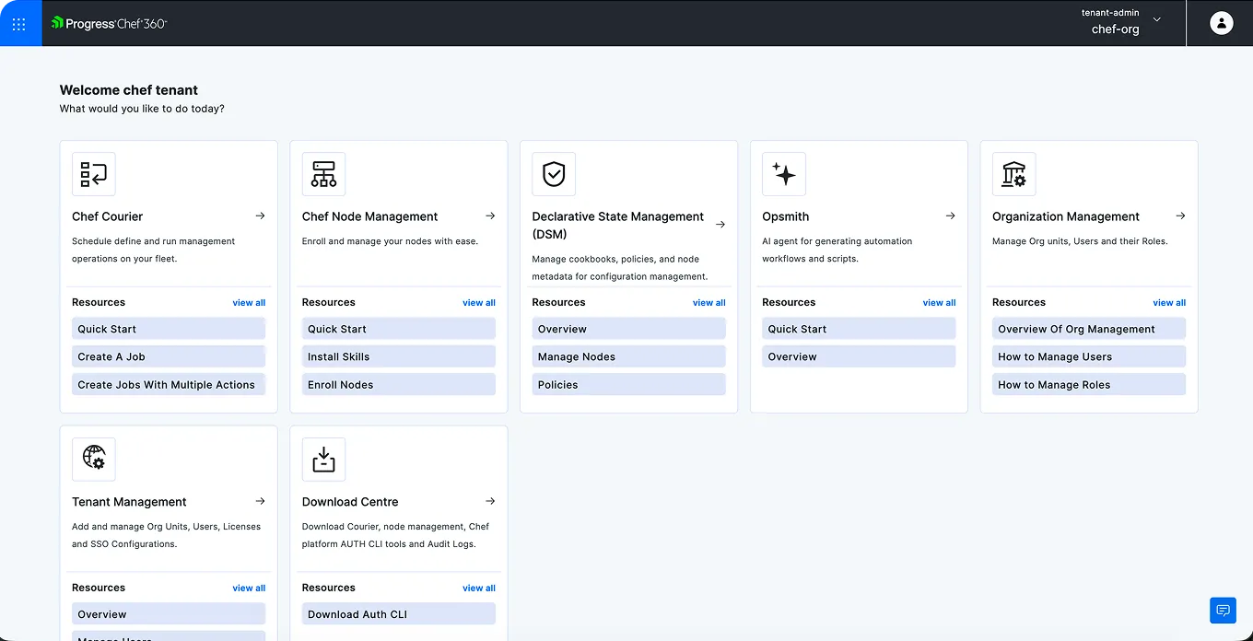The height and width of the screenshot is (641, 1253).
Task: Click the Opsmith sparkle icon
Action: (x=784, y=174)
